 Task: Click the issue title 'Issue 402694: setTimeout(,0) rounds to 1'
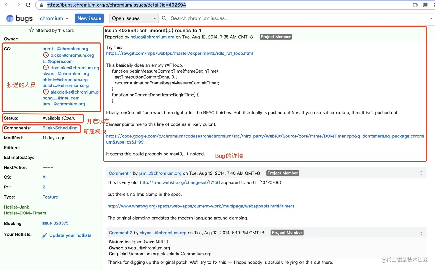pos(153,31)
